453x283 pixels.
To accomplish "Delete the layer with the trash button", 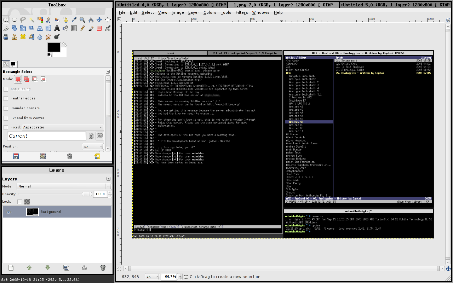I will (103, 268).
